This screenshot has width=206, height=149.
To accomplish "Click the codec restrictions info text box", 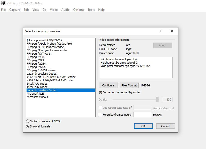I will (136, 67).
